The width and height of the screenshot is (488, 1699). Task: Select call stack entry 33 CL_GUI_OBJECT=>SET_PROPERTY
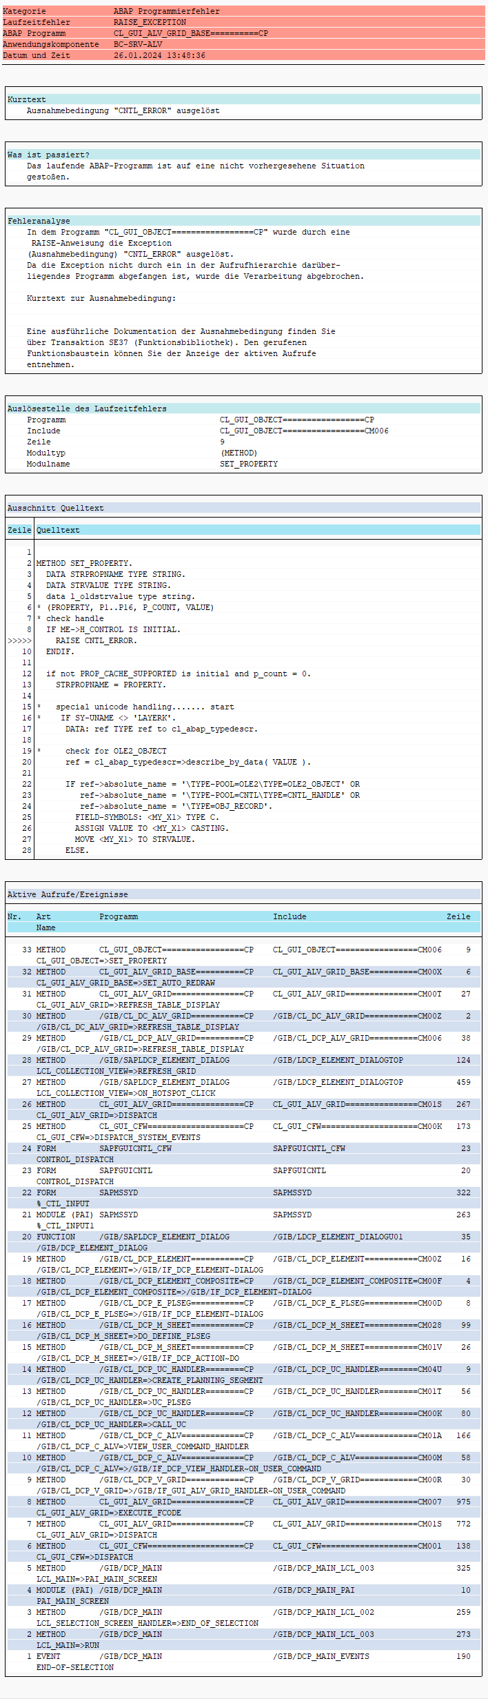[101, 961]
